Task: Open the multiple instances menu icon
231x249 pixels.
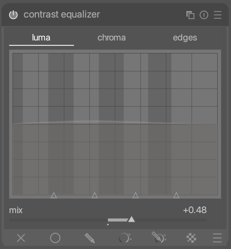Action: click(x=190, y=15)
